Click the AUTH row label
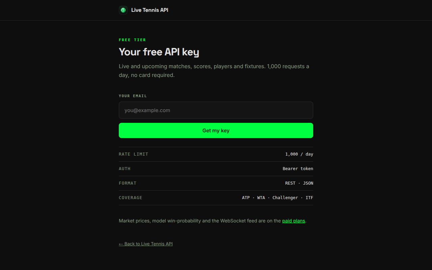The image size is (432, 270). pos(125,169)
